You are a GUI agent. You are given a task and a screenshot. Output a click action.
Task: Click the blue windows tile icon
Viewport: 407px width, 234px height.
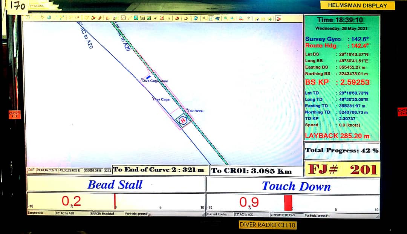point(217,18)
